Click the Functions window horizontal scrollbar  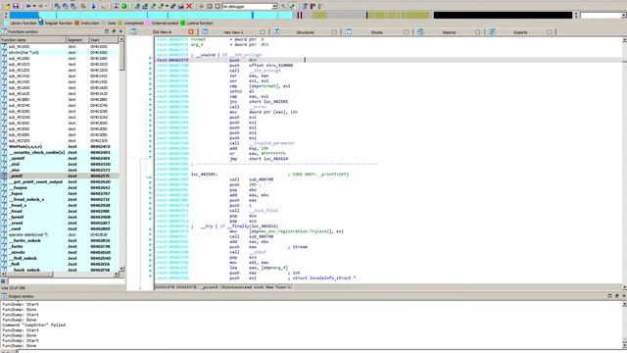pos(28,275)
